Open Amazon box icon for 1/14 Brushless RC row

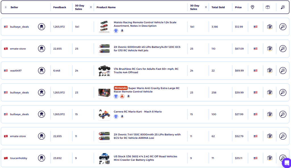[x=270, y=70]
